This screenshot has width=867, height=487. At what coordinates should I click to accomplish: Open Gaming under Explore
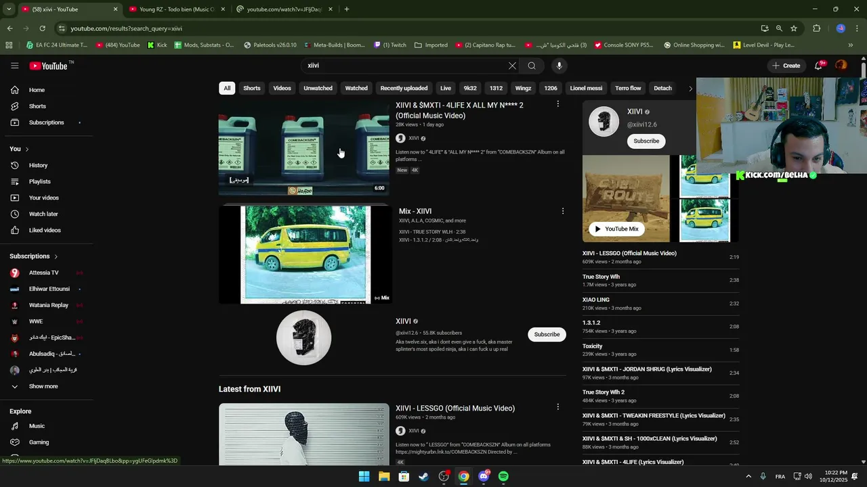(39, 442)
